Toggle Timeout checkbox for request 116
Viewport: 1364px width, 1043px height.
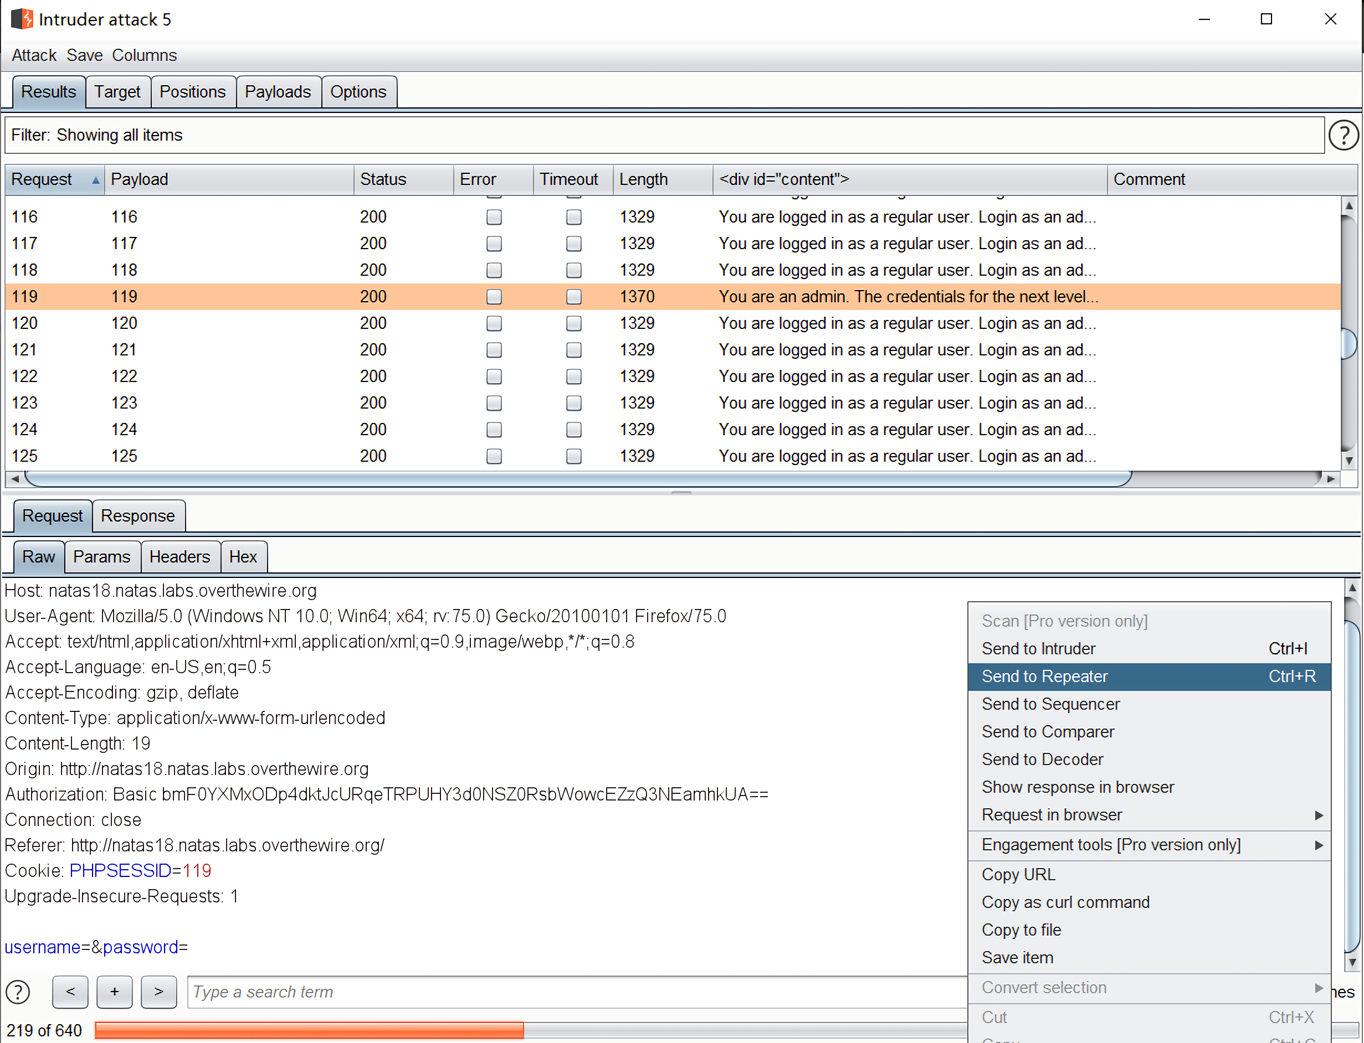point(574,216)
